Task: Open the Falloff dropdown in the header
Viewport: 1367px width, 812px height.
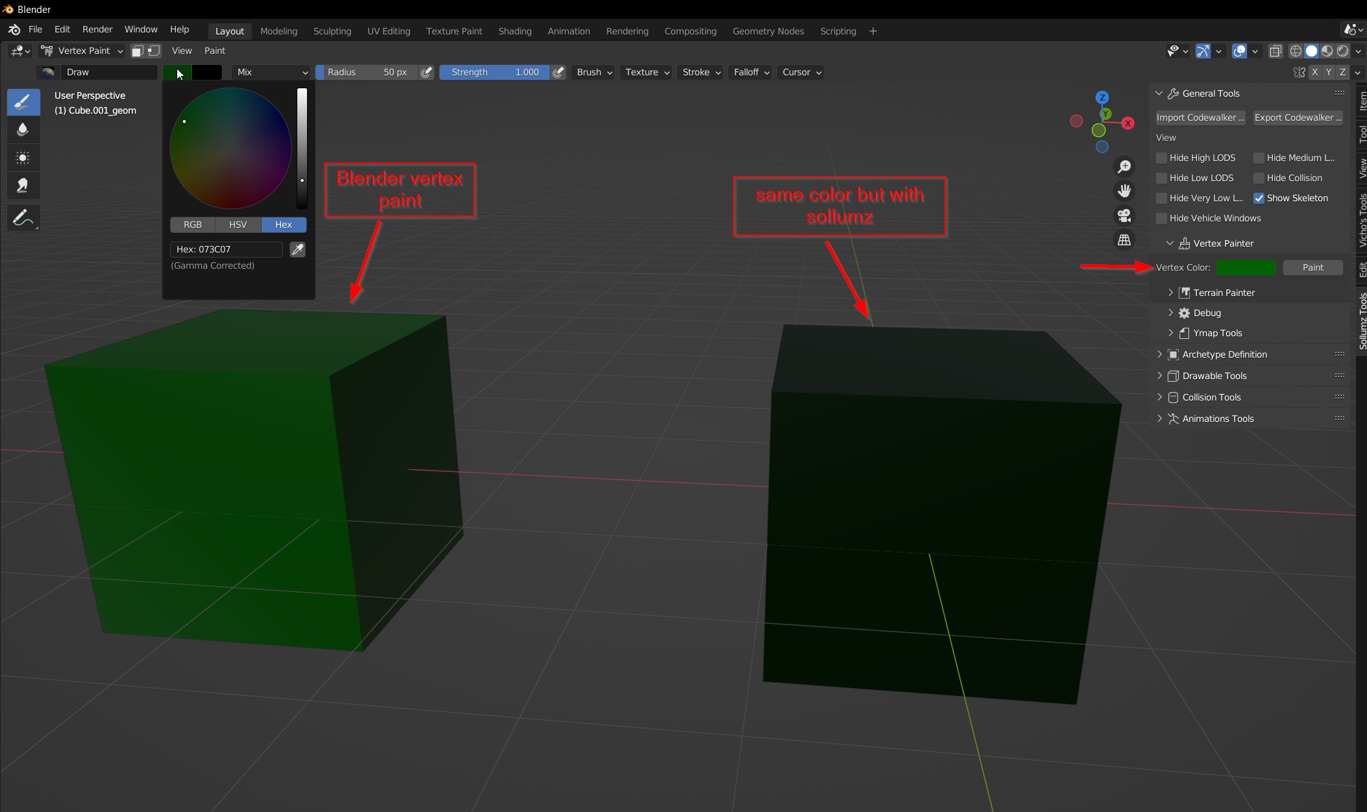Action: [x=750, y=72]
